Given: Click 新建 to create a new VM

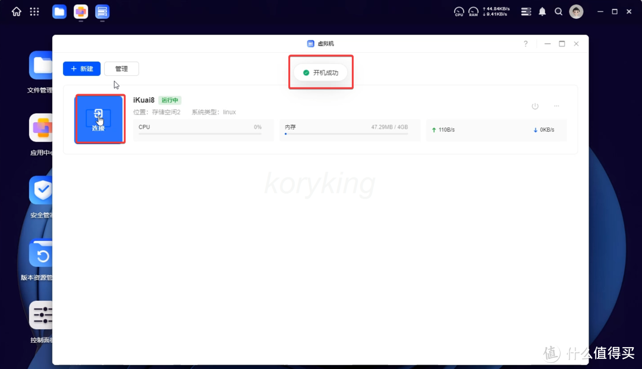Looking at the screenshot, I should pos(81,68).
